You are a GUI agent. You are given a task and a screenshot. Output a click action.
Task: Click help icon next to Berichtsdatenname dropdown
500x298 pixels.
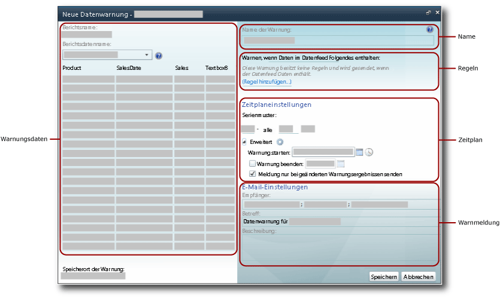(x=159, y=56)
